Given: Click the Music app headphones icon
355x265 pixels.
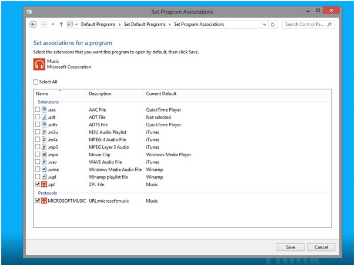Looking at the screenshot, I should pyautogui.click(x=39, y=64).
